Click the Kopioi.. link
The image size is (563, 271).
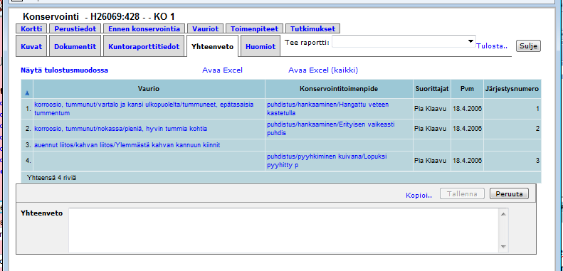pyautogui.click(x=419, y=195)
